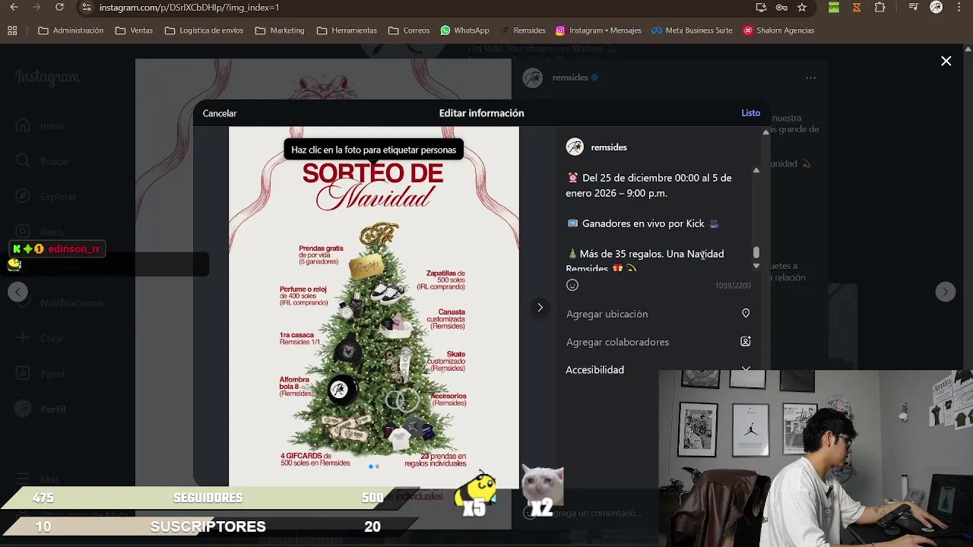
Task: Open the Shalom Agencias bookmark
Action: click(778, 30)
